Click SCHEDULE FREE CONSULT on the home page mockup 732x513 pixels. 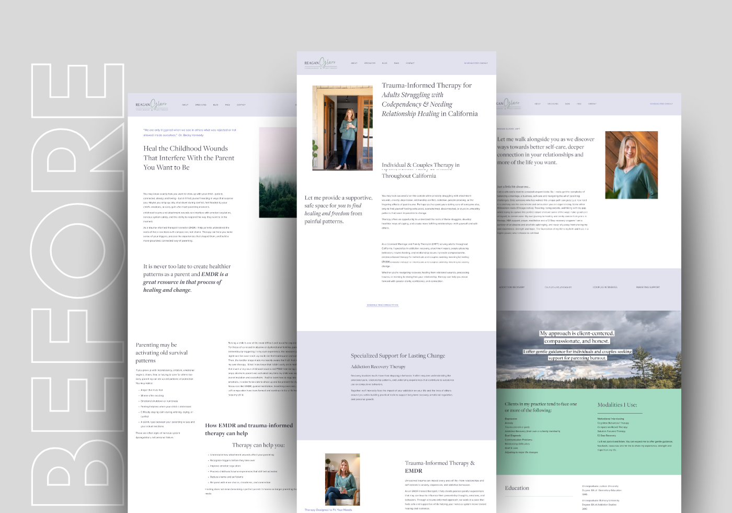(476, 63)
